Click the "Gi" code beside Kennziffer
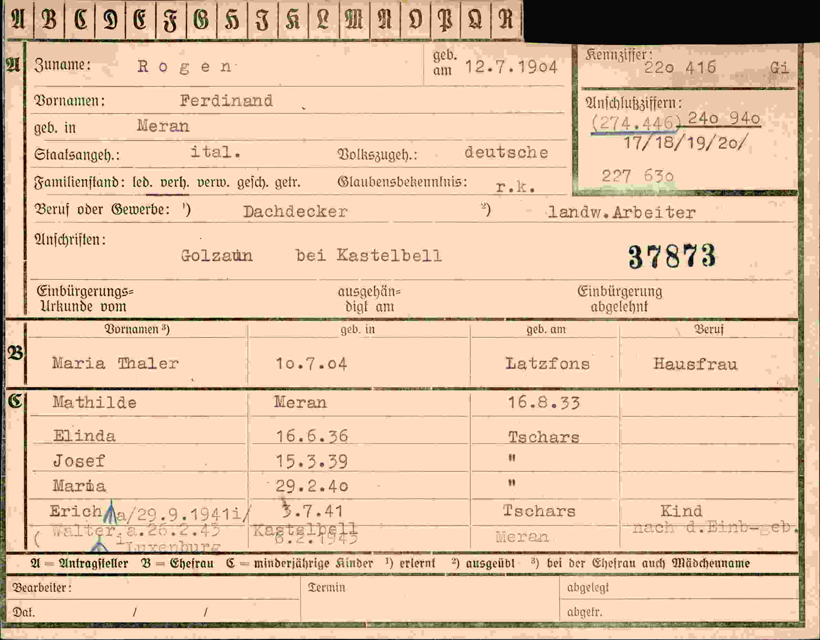Screen dimensions: 820x640 pos(780,68)
